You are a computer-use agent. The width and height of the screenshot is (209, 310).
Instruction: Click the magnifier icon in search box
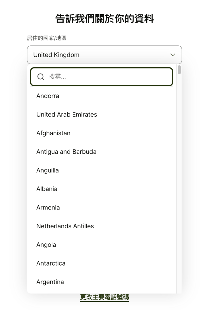tap(41, 77)
